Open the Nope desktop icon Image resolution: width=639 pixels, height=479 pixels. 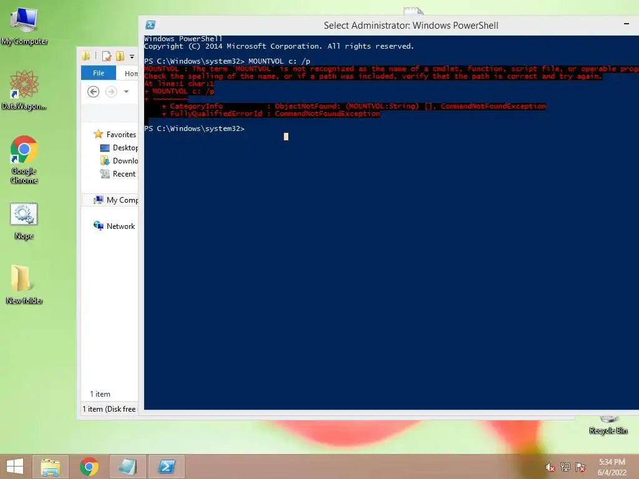click(x=24, y=221)
